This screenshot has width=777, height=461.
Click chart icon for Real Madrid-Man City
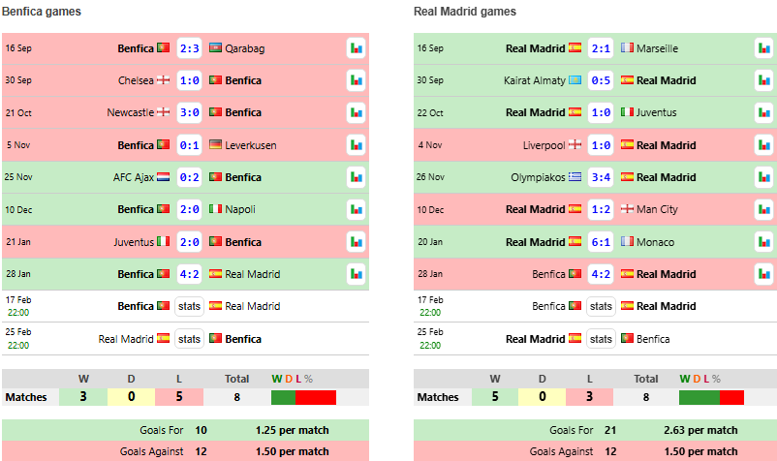click(763, 210)
